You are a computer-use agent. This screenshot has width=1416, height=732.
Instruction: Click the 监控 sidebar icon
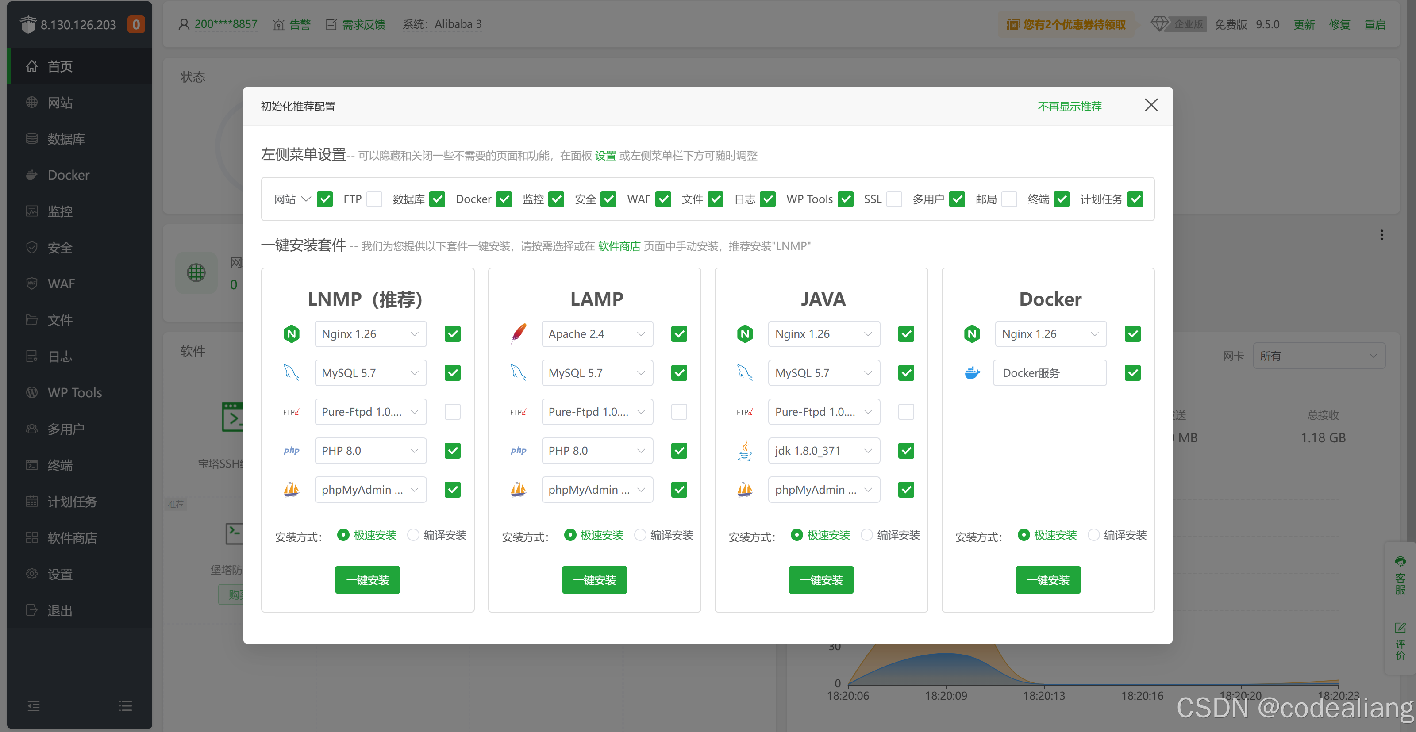pyautogui.click(x=32, y=211)
